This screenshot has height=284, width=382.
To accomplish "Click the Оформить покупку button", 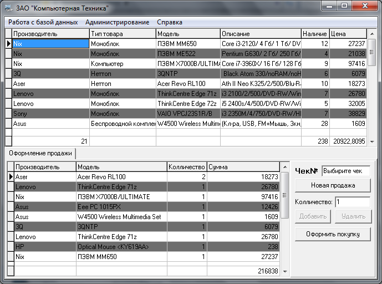I will (x=333, y=234).
